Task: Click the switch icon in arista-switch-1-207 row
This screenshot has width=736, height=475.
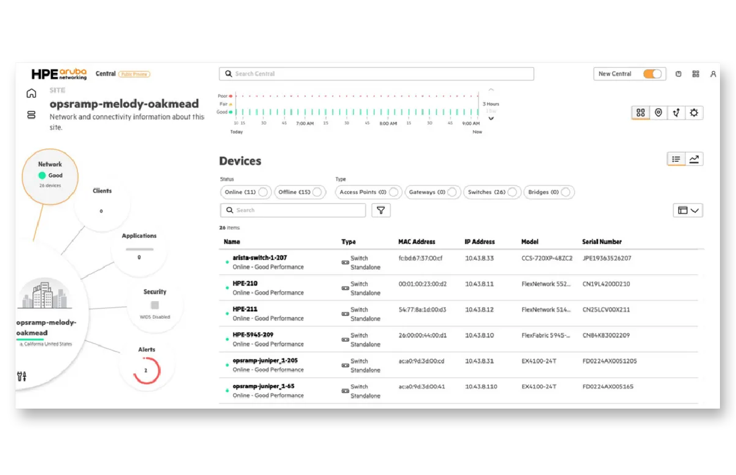Action: pos(345,262)
